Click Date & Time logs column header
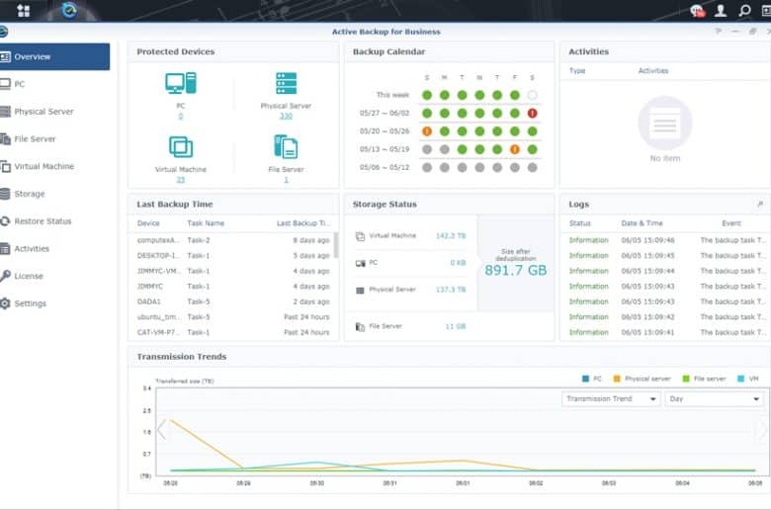The width and height of the screenshot is (771, 510). [x=642, y=223]
